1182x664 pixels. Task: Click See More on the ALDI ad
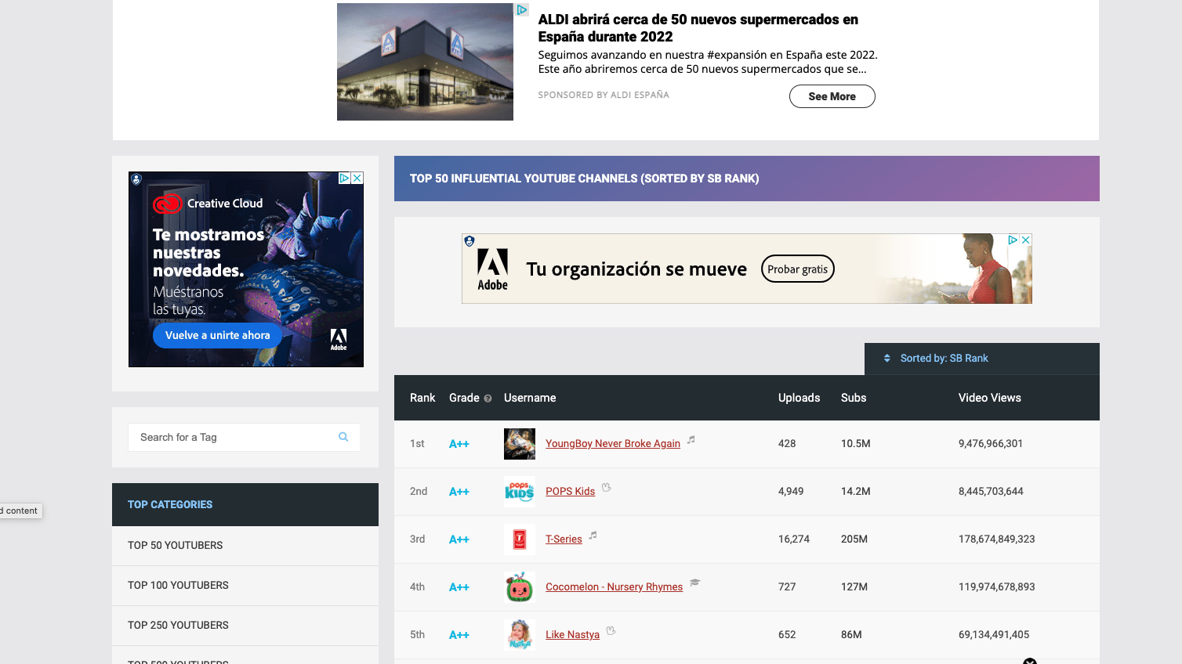click(x=832, y=96)
